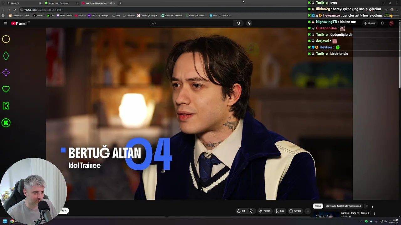Select the Tümü filter chip
The width and height of the screenshot is (401, 225).
pyautogui.click(x=318, y=206)
